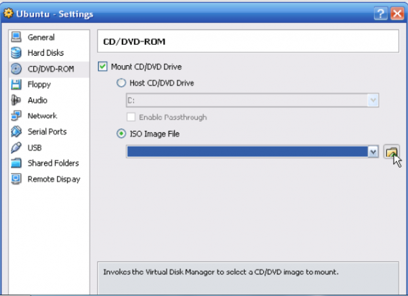This screenshot has width=408, height=296.
Task: Click the Network adapter icon
Action: pos(16,115)
